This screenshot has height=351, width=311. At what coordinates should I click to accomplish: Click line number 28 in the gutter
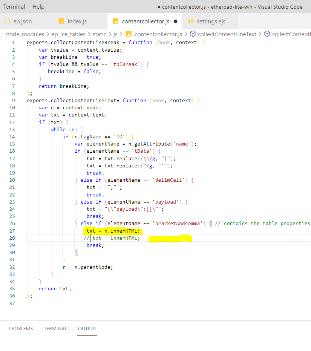(x=11, y=238)
